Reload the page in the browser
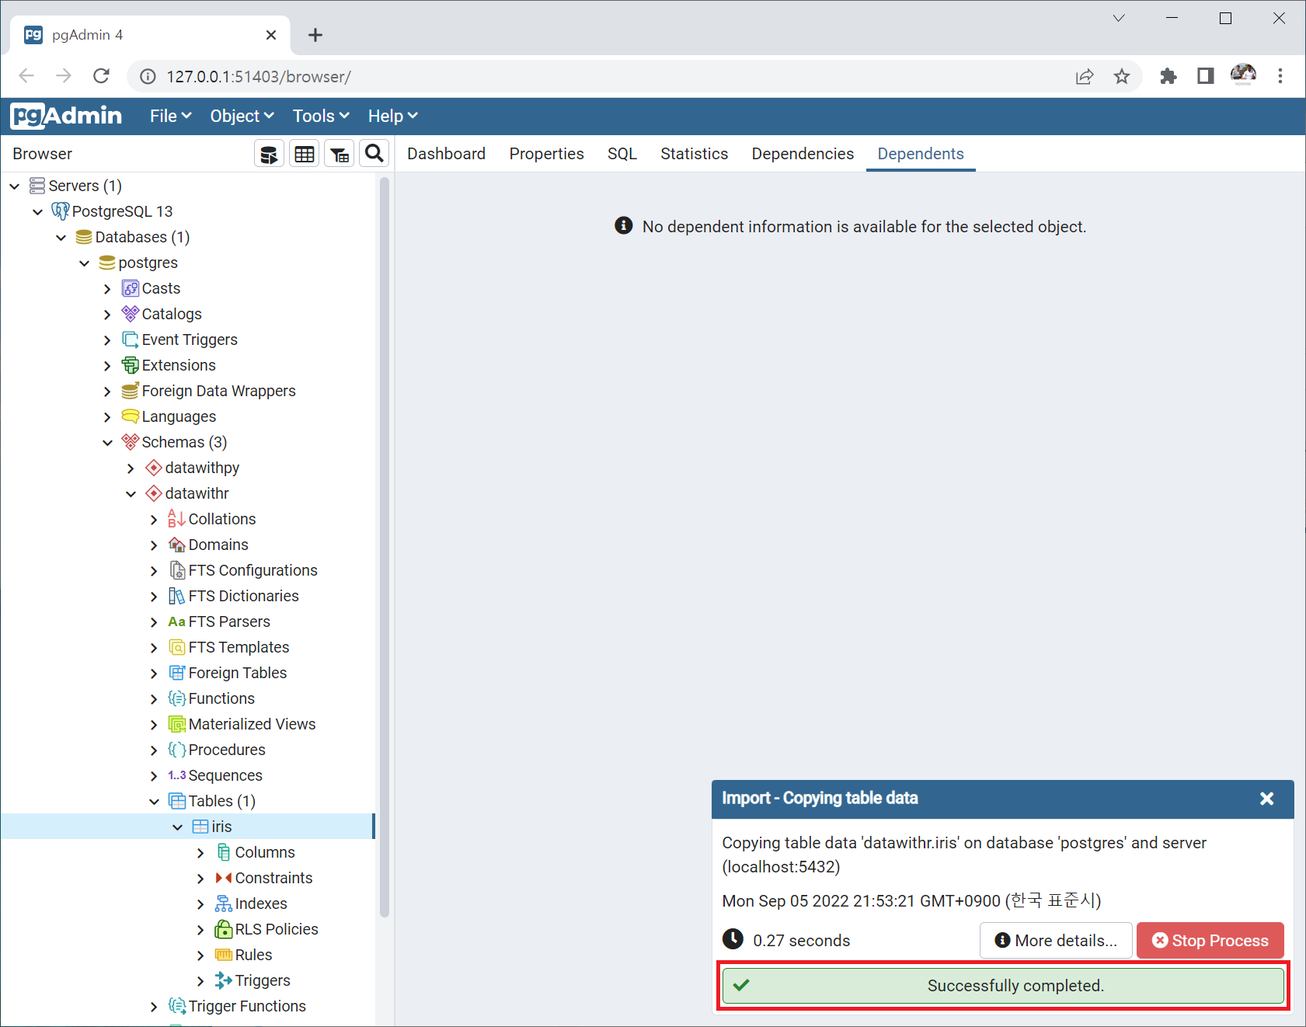The height and width of the screenshot is (1027, 1306). pyautogui.click(x=101, y=76)
